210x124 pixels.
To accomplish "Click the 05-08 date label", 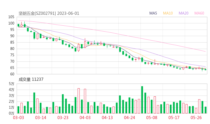I will coord(152,118).
